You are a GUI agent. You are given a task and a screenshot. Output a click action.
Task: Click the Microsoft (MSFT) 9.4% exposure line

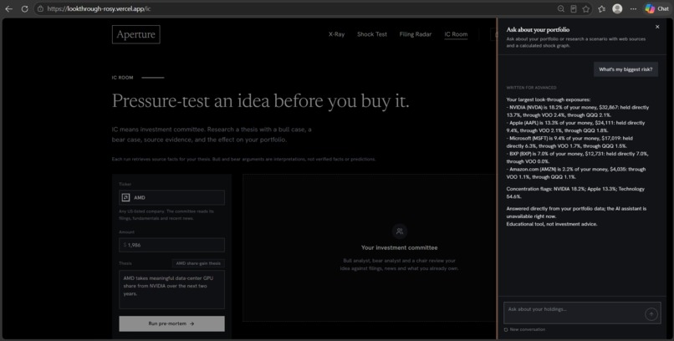[x=569, y=142]
